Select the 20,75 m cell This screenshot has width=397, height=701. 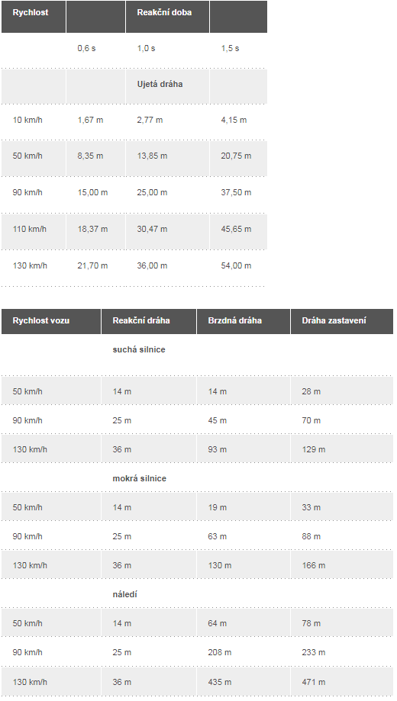click(238, 158)
